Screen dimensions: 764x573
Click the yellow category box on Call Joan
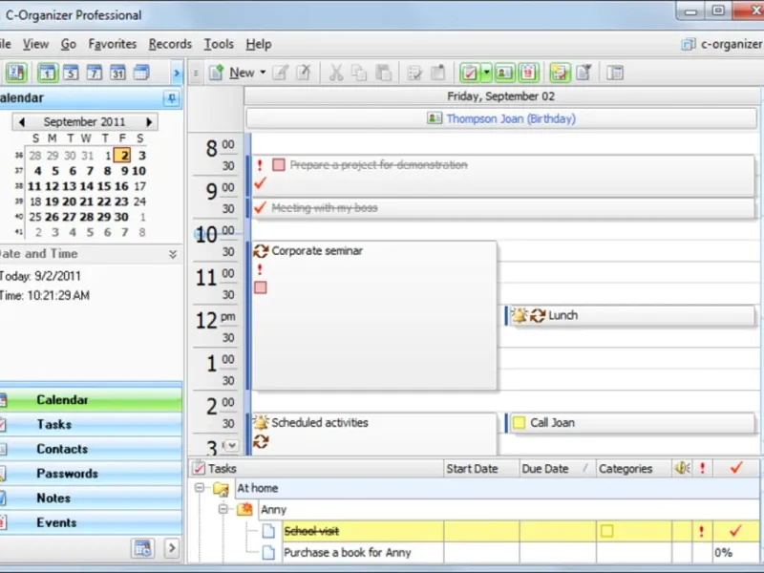[519, 422]
